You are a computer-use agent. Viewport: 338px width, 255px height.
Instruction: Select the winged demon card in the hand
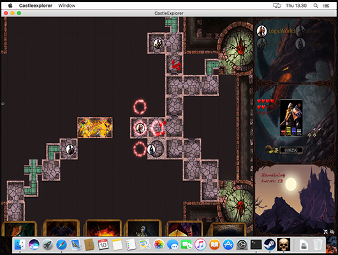[x=61, y=228]
